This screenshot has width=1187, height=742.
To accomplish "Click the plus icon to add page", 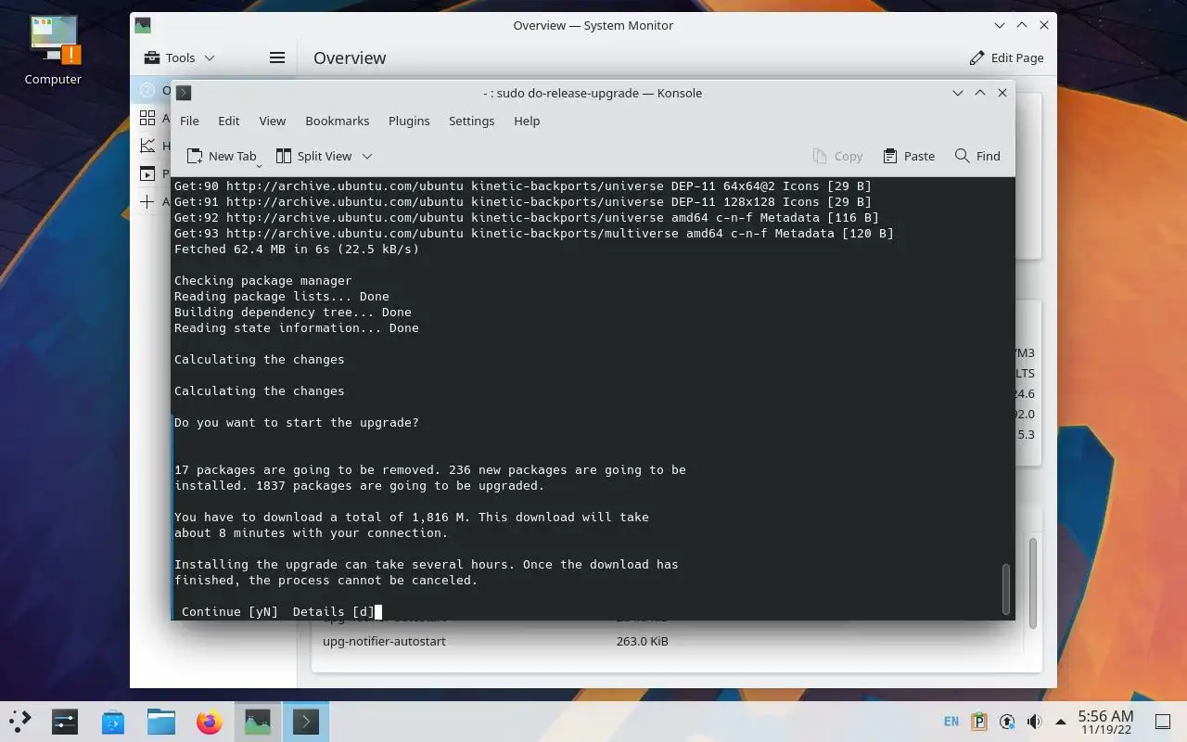I will [x=147, y=201].
